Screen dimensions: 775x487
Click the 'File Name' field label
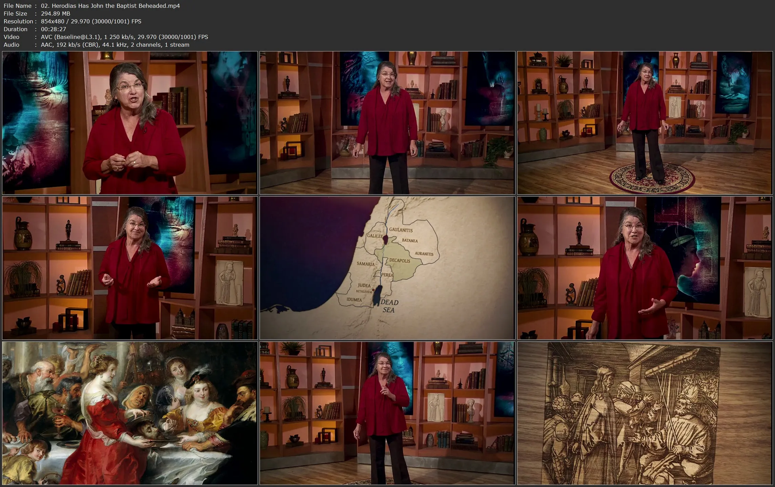(18, 6)
